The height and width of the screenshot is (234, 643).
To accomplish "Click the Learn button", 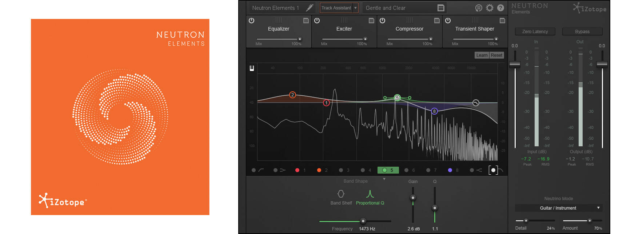I will click(x=482, y=55).
